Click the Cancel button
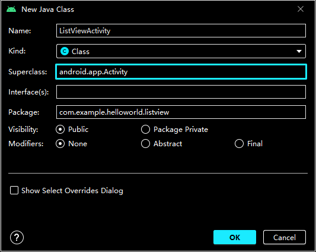The image size is (316, 252). point(285,237)
